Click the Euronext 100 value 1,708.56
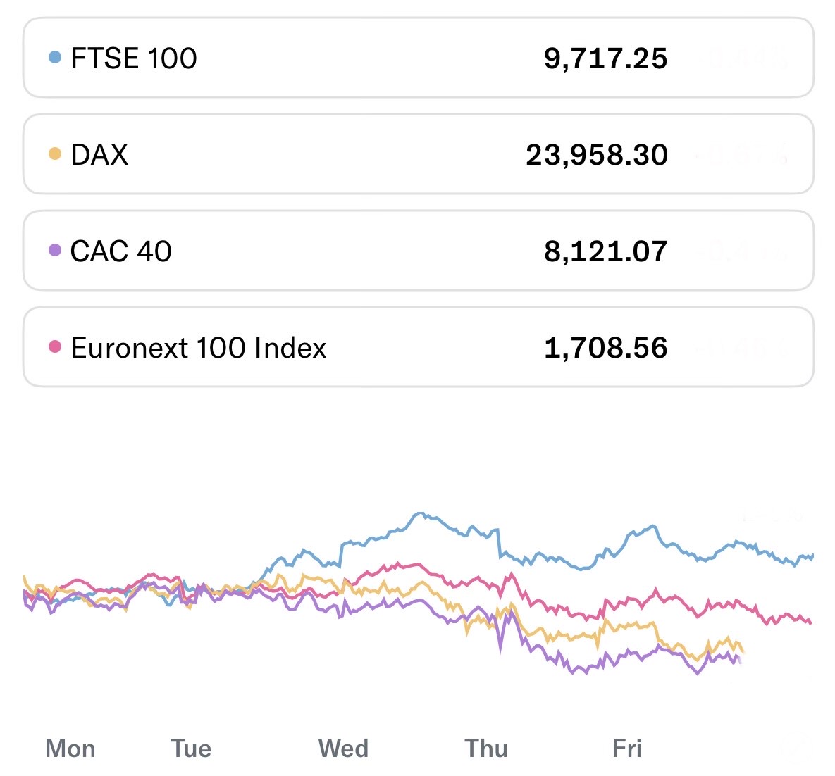This screenshot has width=835, height=776. [x=605, y=348]
